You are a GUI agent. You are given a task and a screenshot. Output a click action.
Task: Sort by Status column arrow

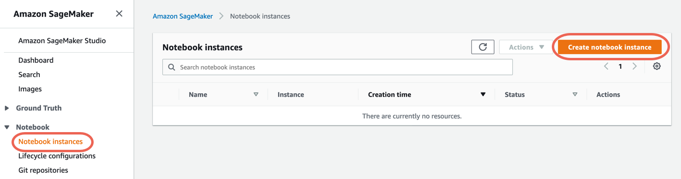click(x=575, y=95)
